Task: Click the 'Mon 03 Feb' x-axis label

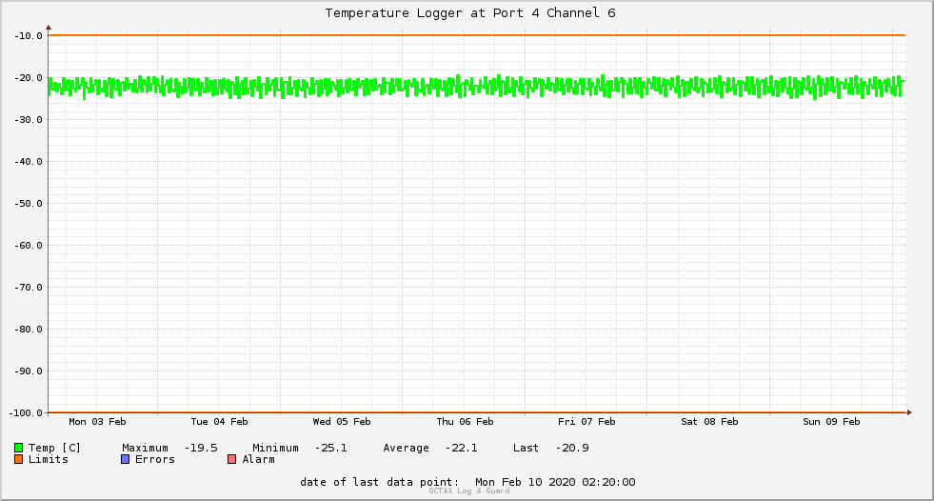Action: coord(97,422)
